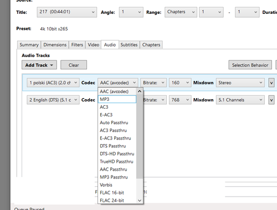This screenshot has width=277, height=210.
Task: Choose AAC (avcodec) in the codec list
Action: tap(117, 91)
